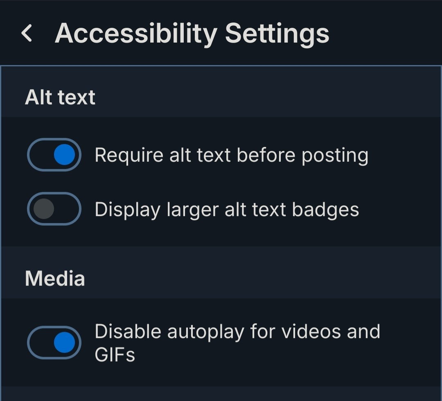Click the Accessibility Settings page title

192,33
